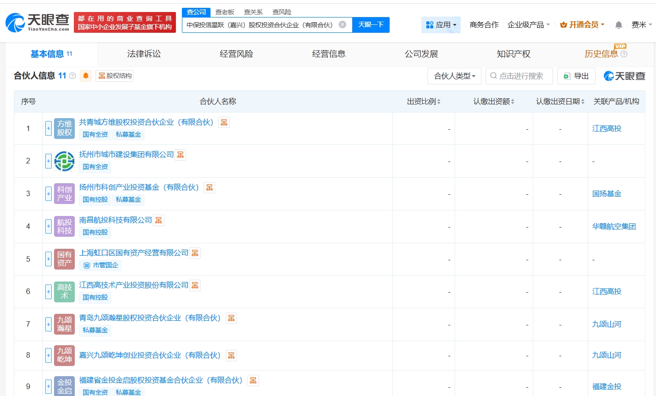This screenshot has width=656, height=396.
Task: Open the 合伙人类型 filter dropdown
Action: pos(455,76)
